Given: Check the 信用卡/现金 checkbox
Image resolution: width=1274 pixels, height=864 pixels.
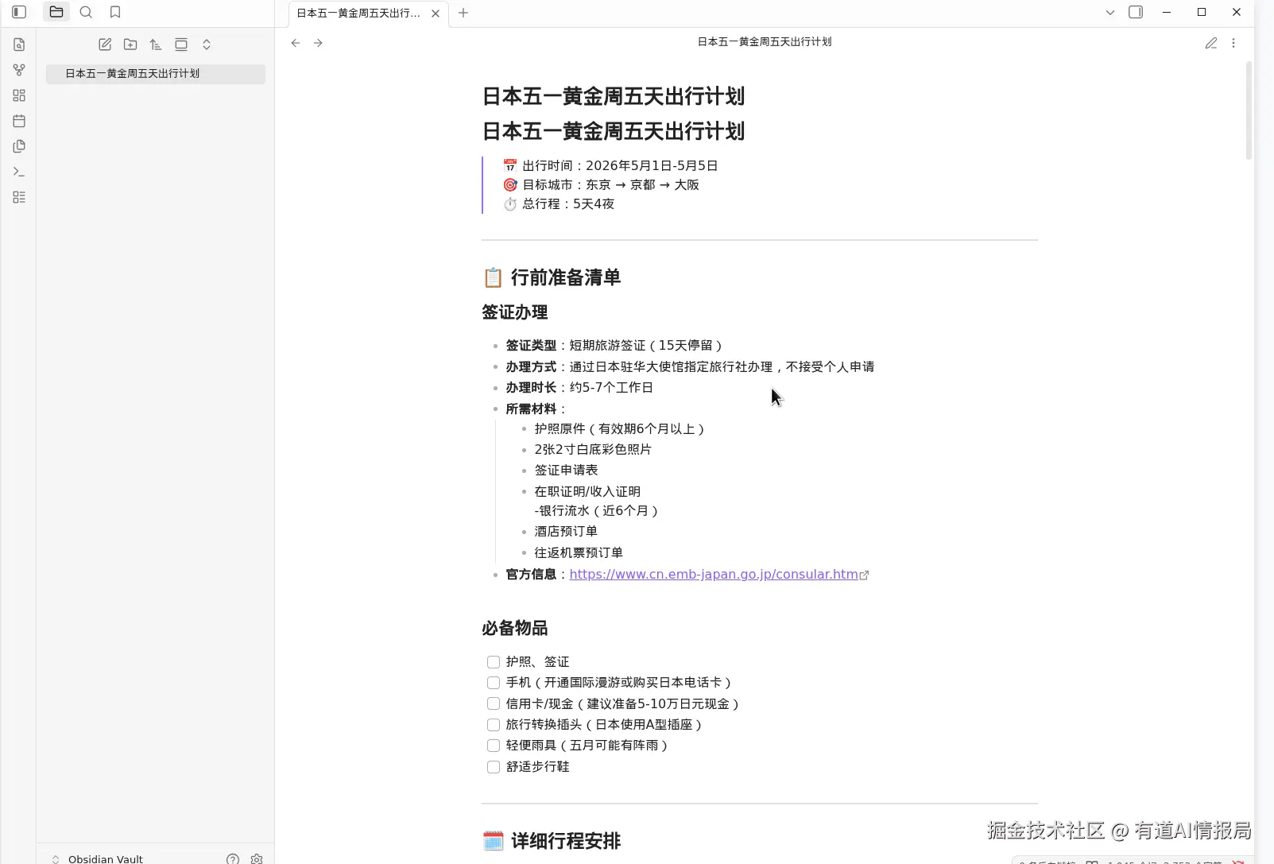Looking at the screenshot, I should (494, 703).
